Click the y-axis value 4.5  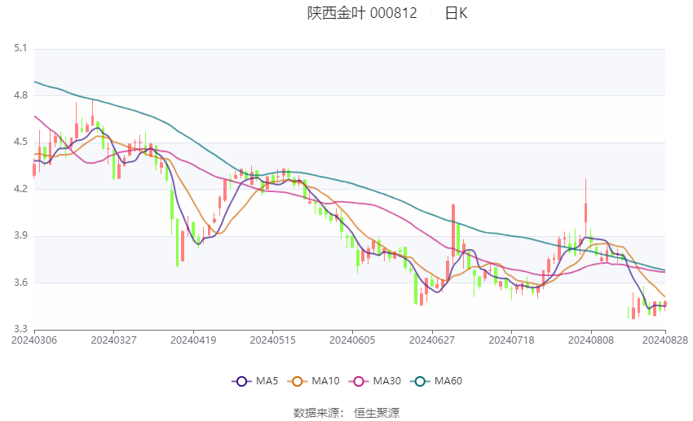[20, 142]
